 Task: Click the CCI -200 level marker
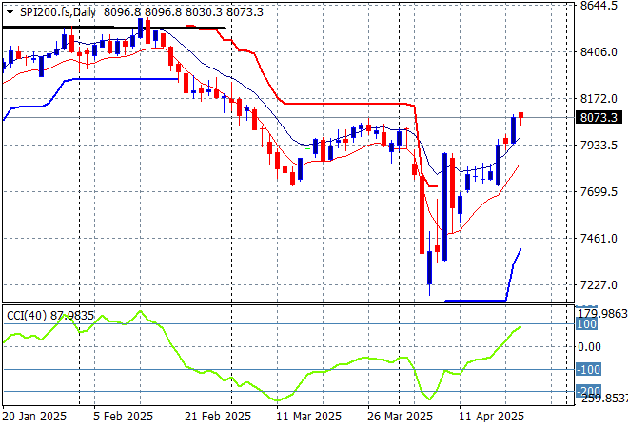point(588,391)
